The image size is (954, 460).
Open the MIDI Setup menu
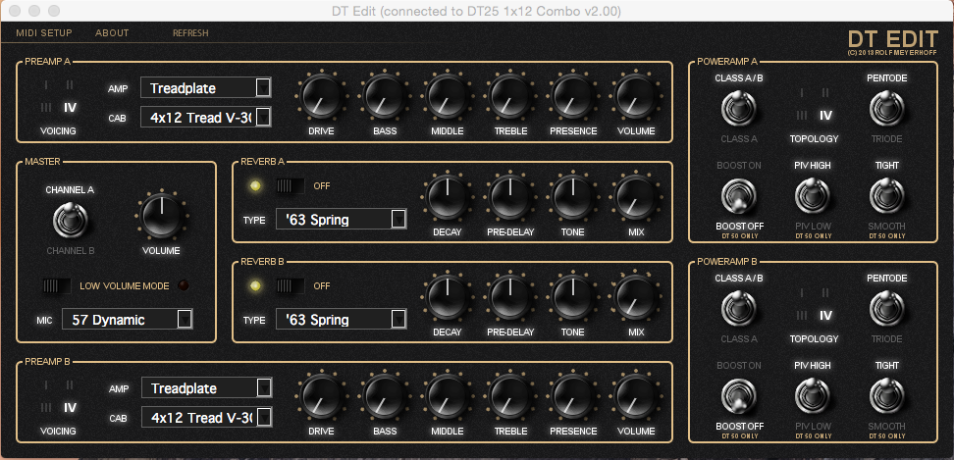pyautogui.click(x=44, y=33)
